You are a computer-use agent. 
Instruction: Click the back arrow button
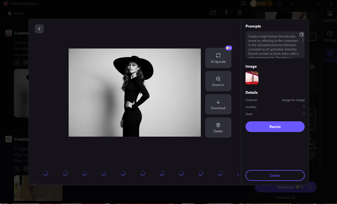point(39,29)
